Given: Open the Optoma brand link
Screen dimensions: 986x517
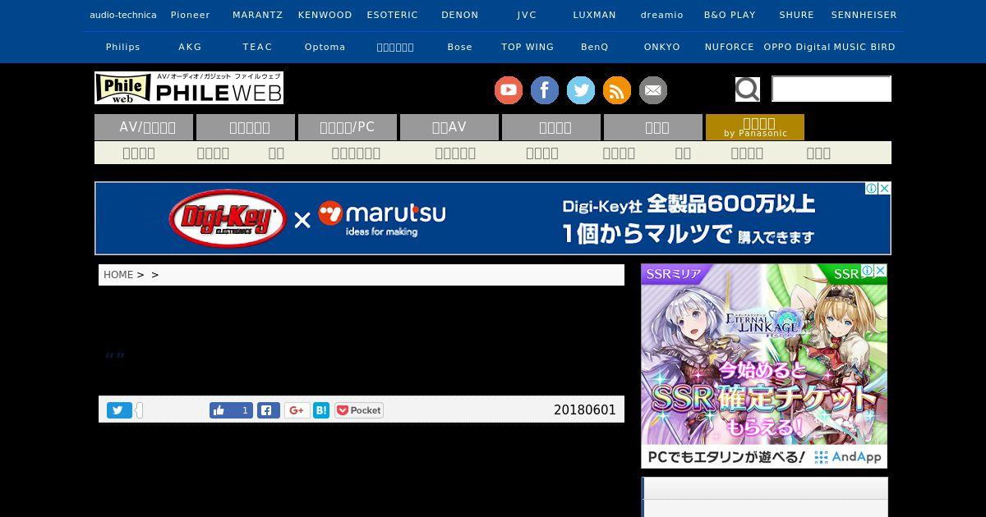Looking at the screenshot, I should 325,47.
